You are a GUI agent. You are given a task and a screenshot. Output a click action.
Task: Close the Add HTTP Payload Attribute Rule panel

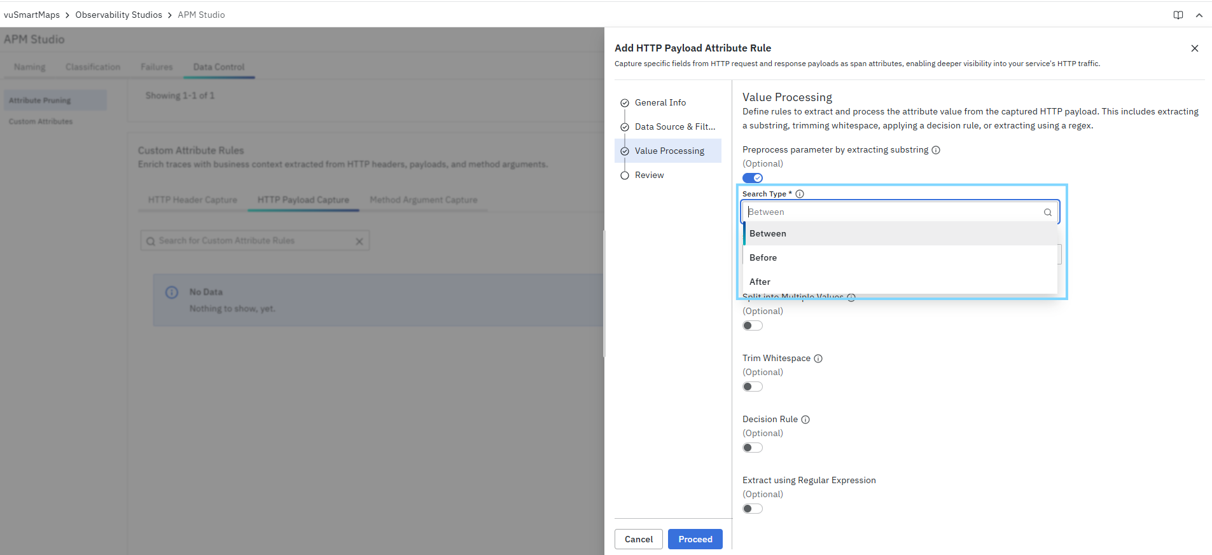click(1195, 48)
